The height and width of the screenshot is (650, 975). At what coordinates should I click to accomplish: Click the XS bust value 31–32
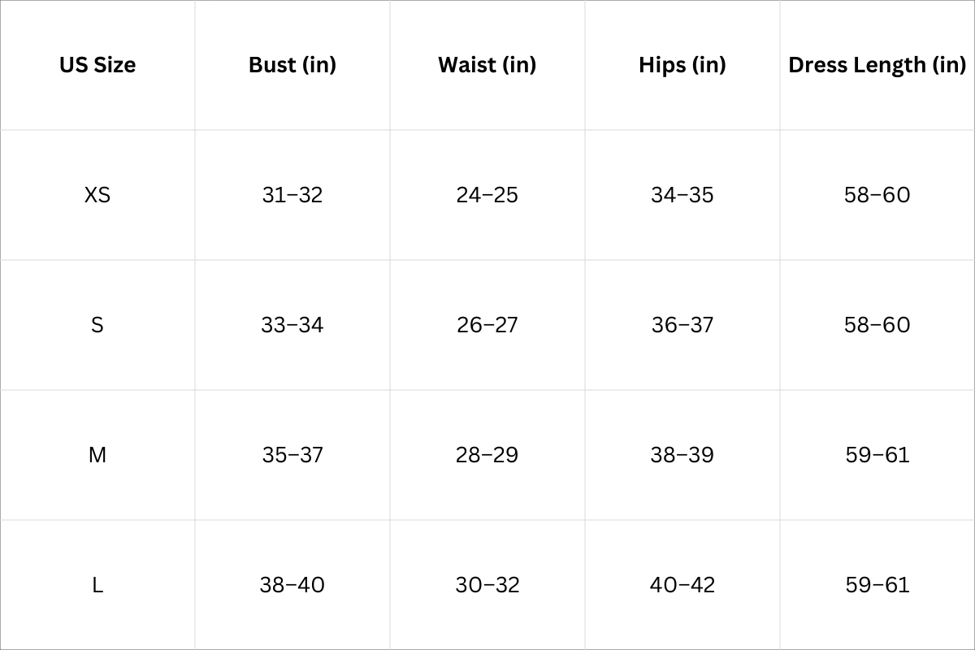(292, 195)
